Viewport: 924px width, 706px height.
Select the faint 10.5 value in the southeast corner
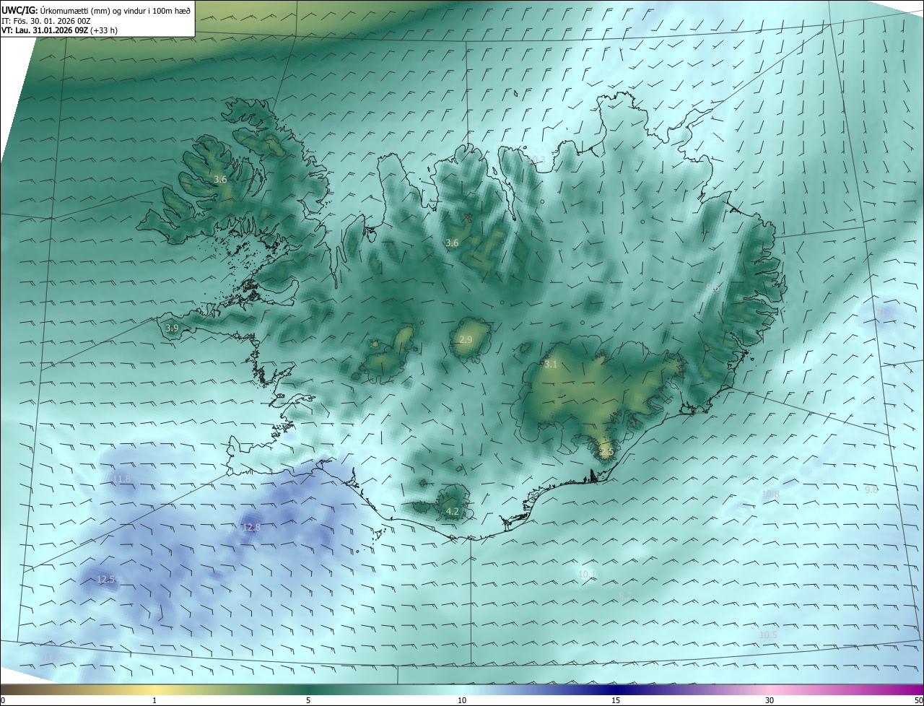coord(768,635)
